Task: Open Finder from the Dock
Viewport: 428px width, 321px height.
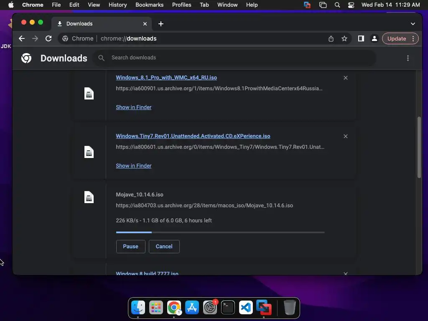Action: pyautogui.click(x=138, y=307)
